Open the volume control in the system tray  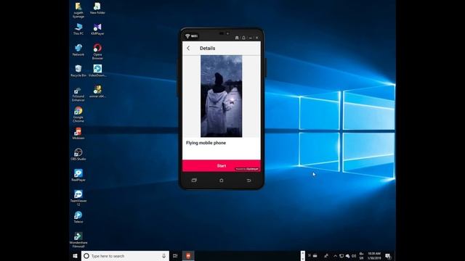(x=354, y=256)
